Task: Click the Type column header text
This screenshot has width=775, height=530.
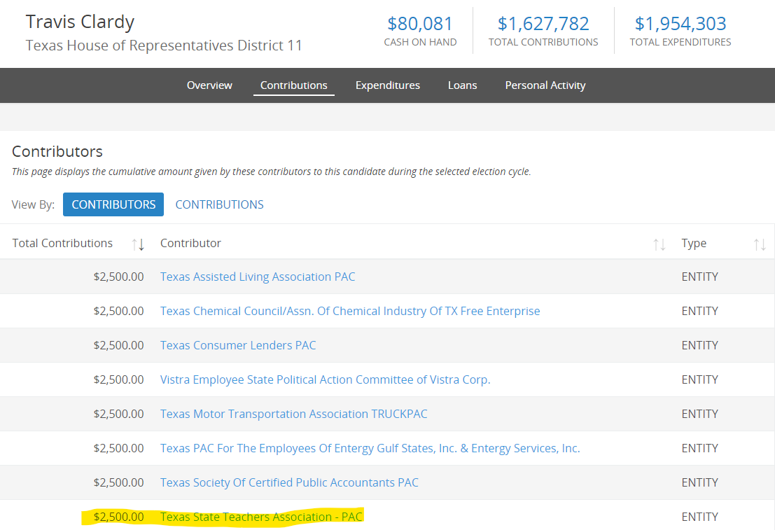Action: pos(694,243)
